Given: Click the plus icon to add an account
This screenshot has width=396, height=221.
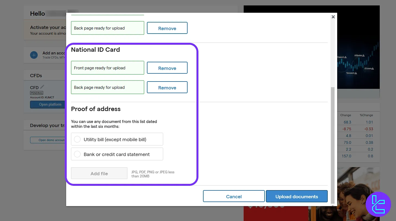Looking at the screenshot, I should (x=34, y=55).
